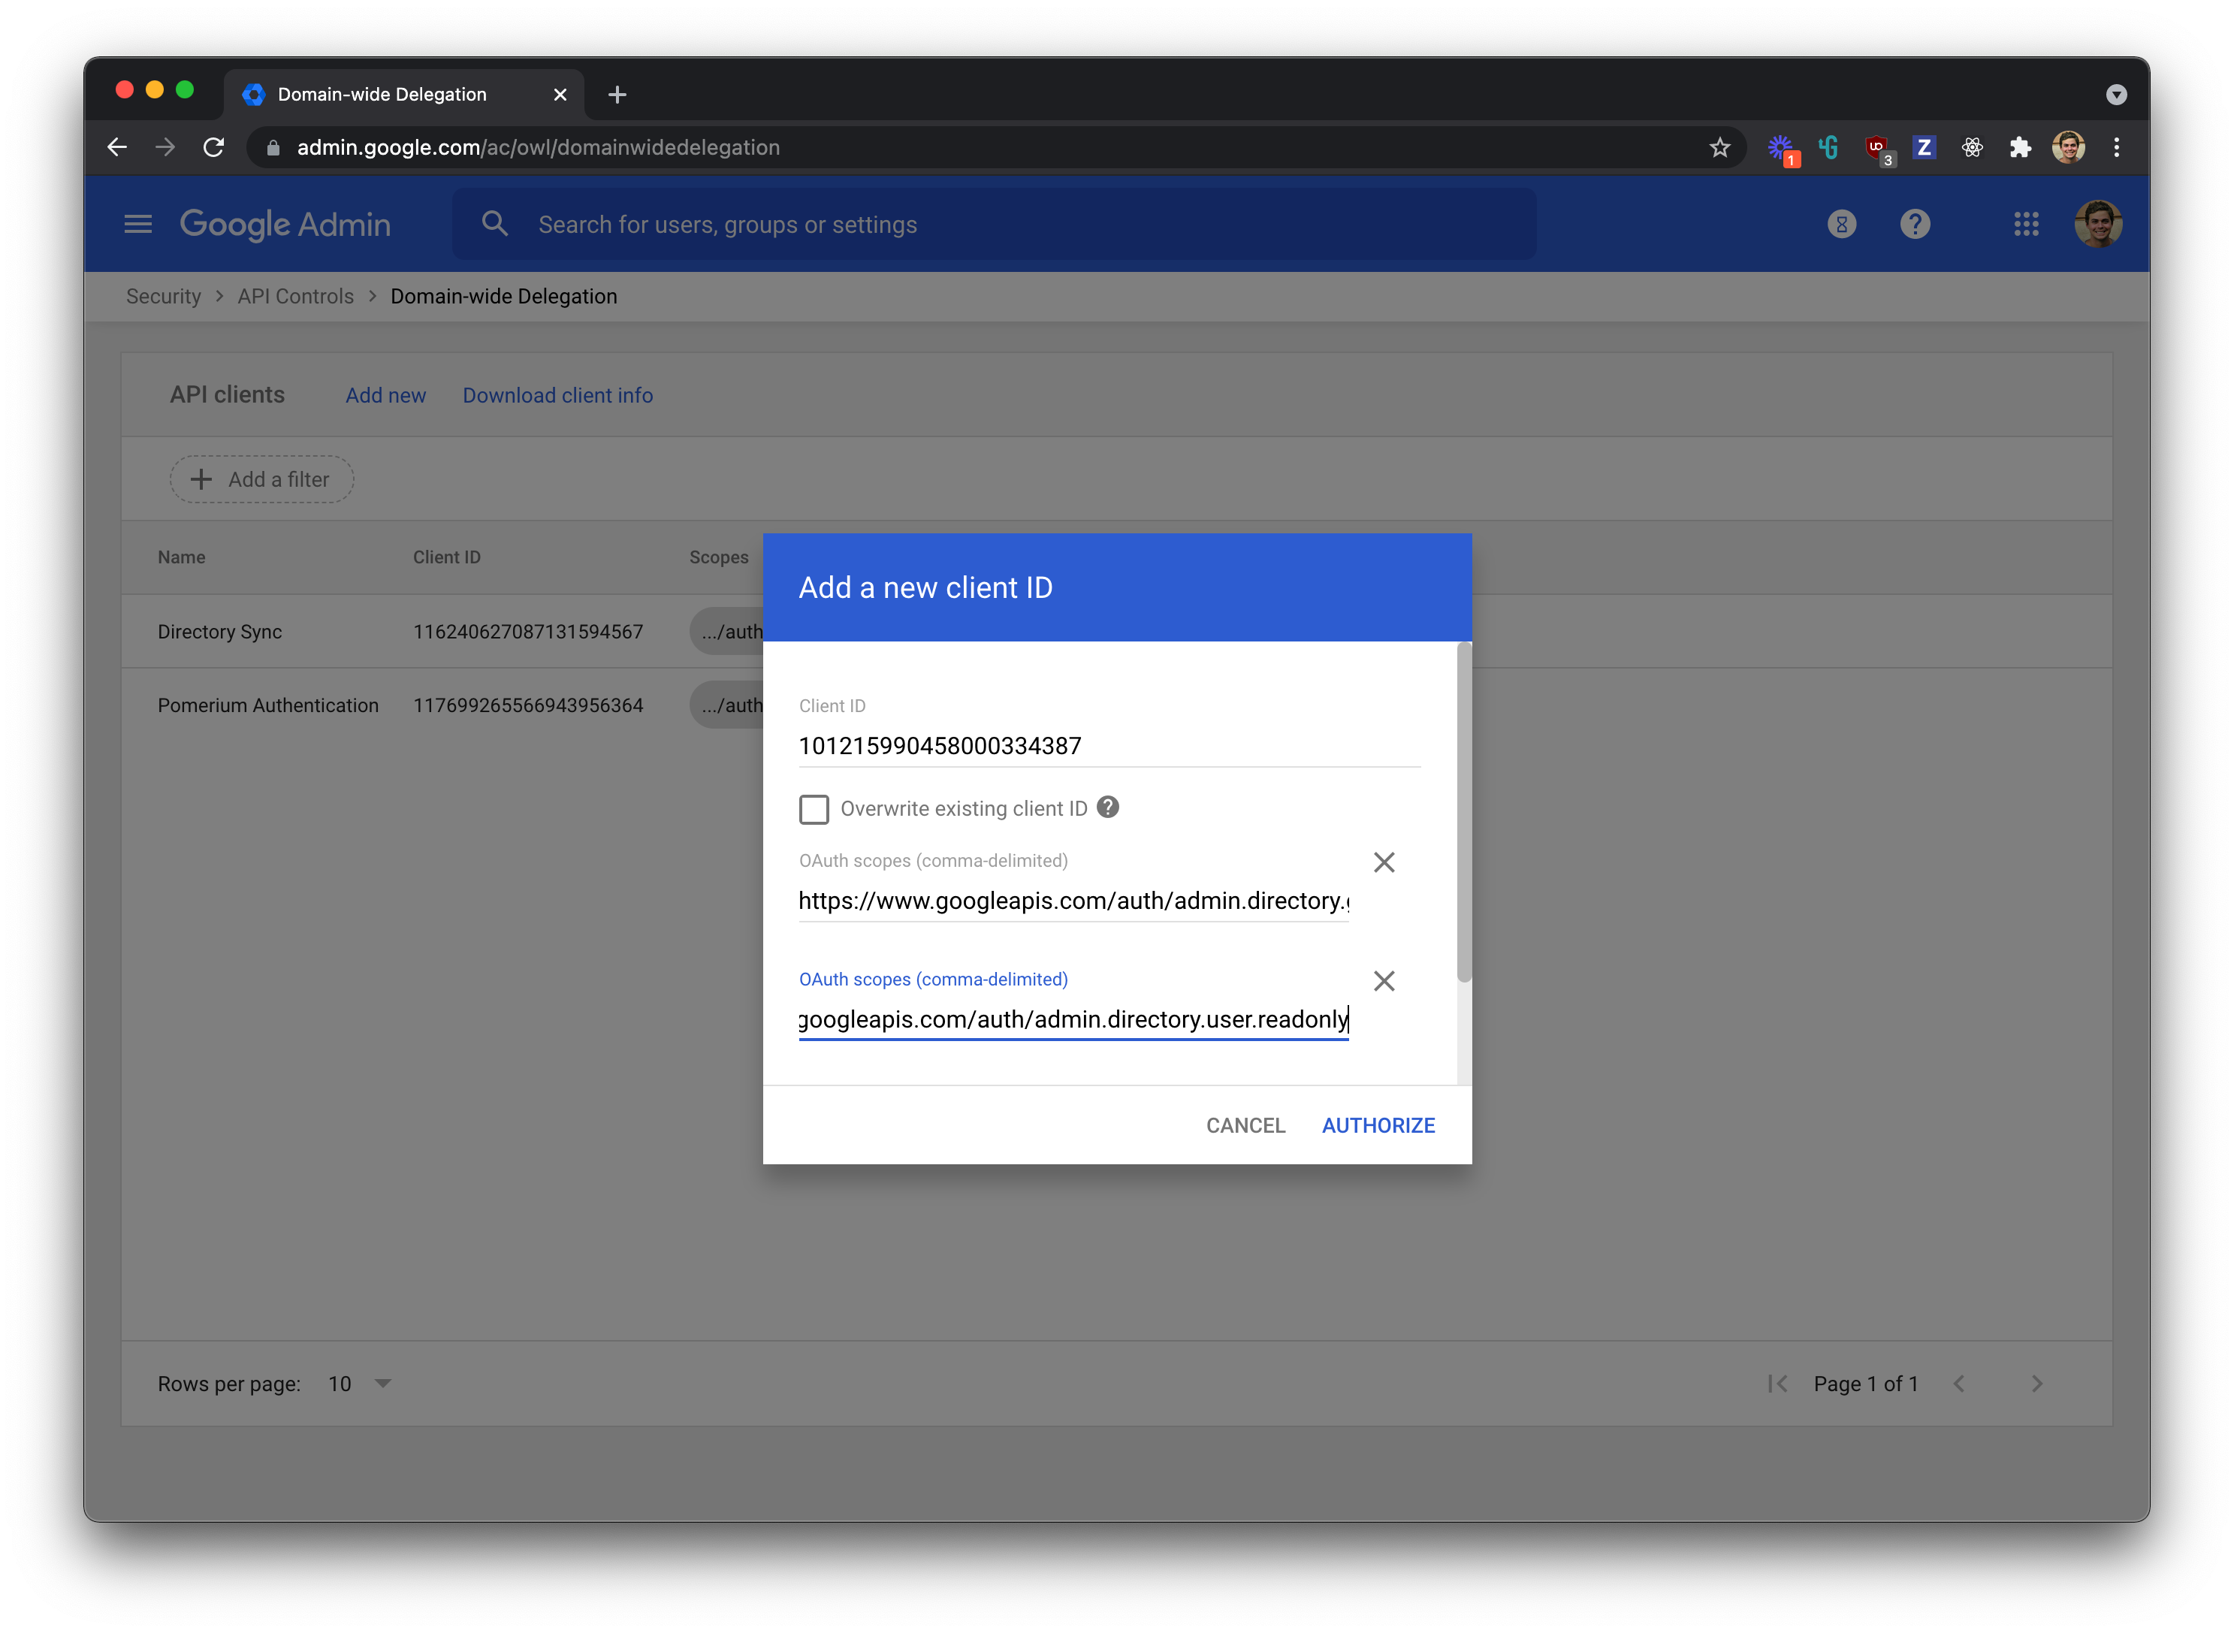Click the search magnifier icon
The height and width of the screenshot is (1633, 2234).
click(494, 225)
